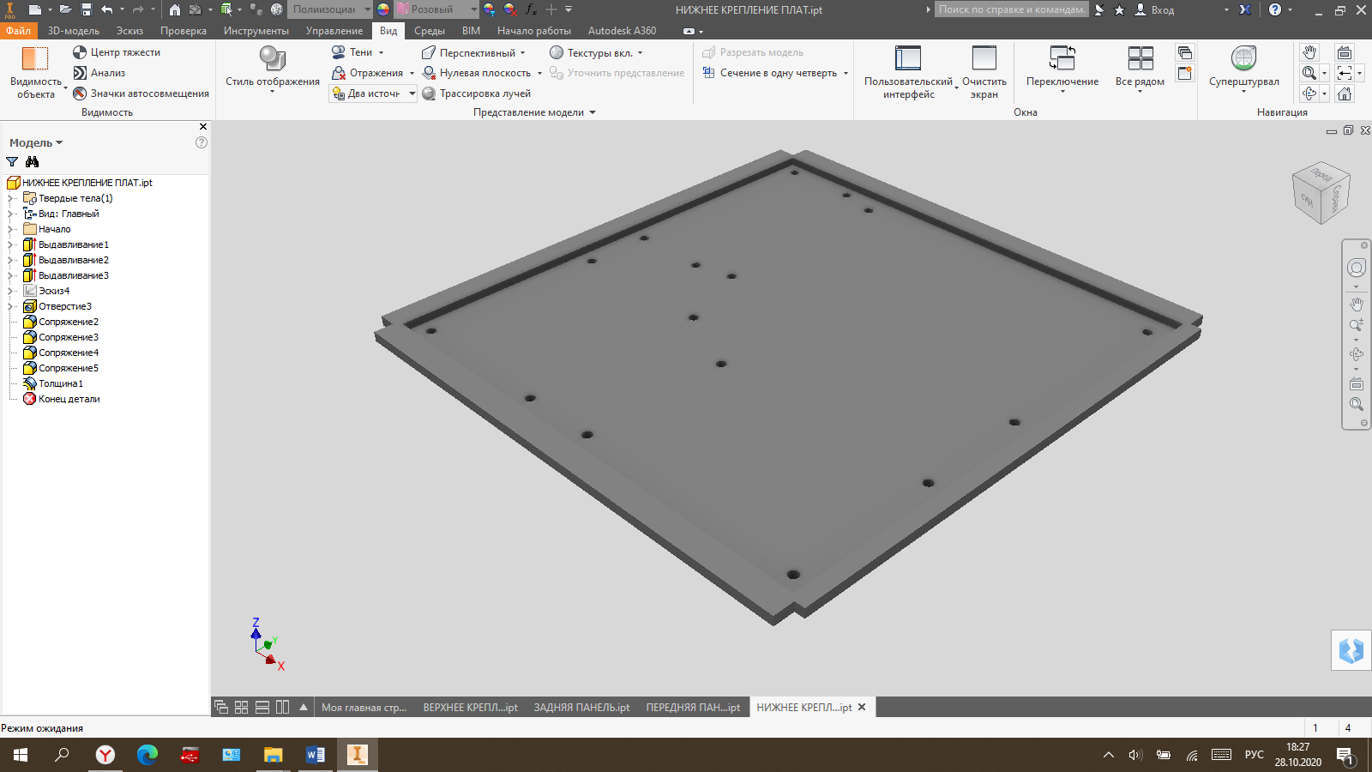The width and height of the screenshot is (1372, 772).
Task: Toggle Трассировка лучей (ray tracing)
Action: point(477,93)
